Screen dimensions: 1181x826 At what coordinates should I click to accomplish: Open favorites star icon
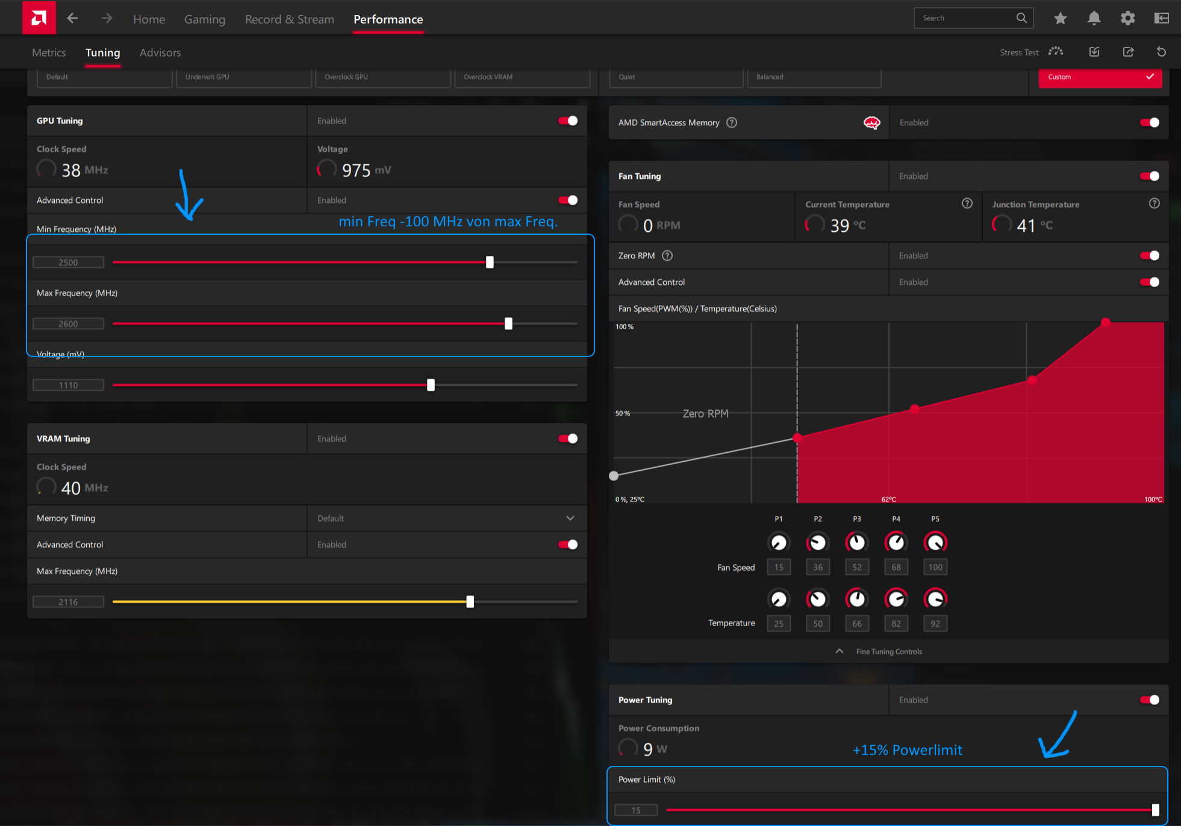(1061, 19)
